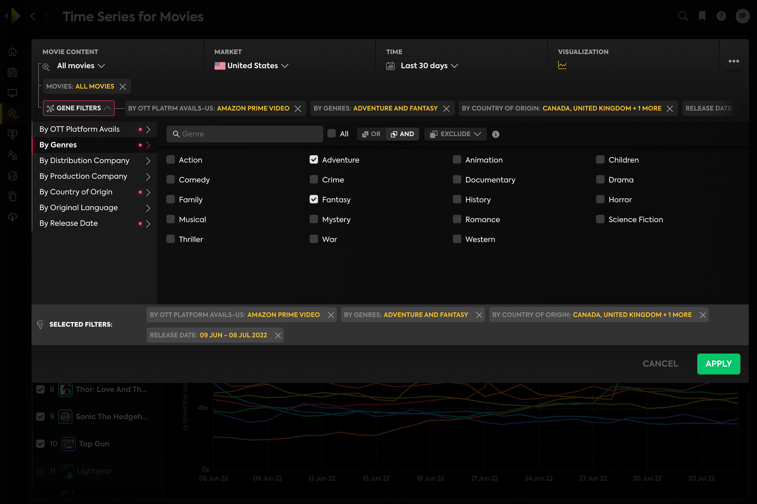Check the Comedy genre checkbox
The height and width of the screenshot is (504, 757).
(171, 179)
